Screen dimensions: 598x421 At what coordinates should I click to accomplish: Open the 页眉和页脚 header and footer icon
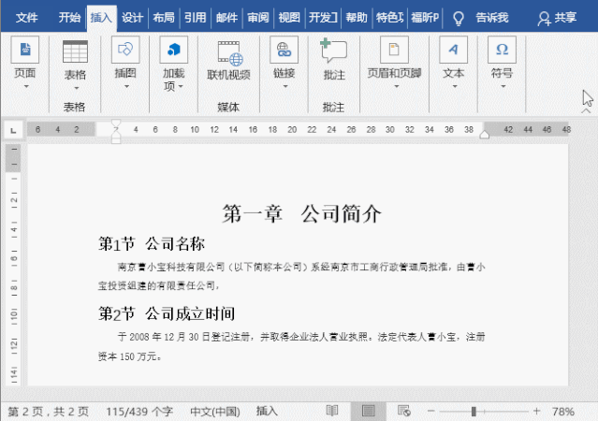pyautogui.click(x=394, y=50)
